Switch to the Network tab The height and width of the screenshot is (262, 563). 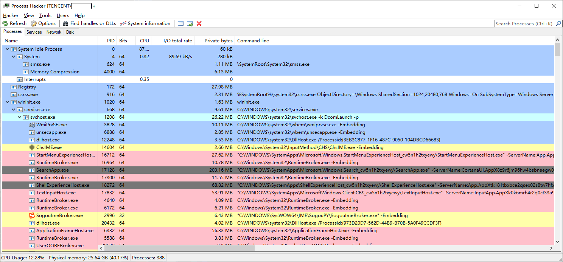53,32
